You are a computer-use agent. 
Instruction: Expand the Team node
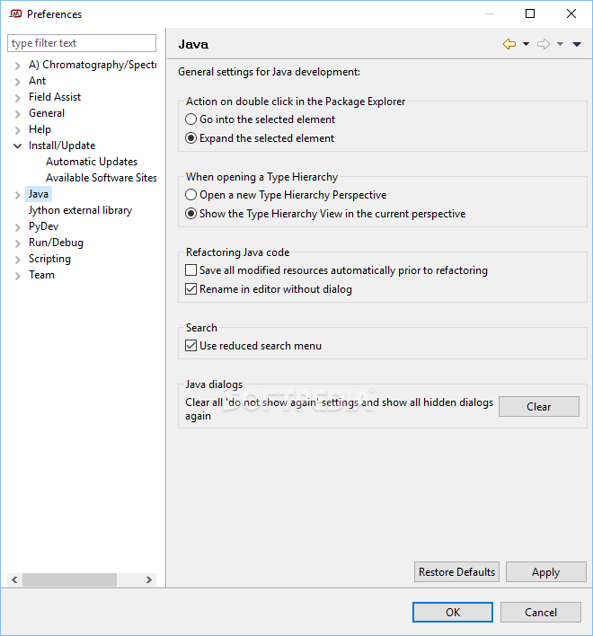pos(17,276)
